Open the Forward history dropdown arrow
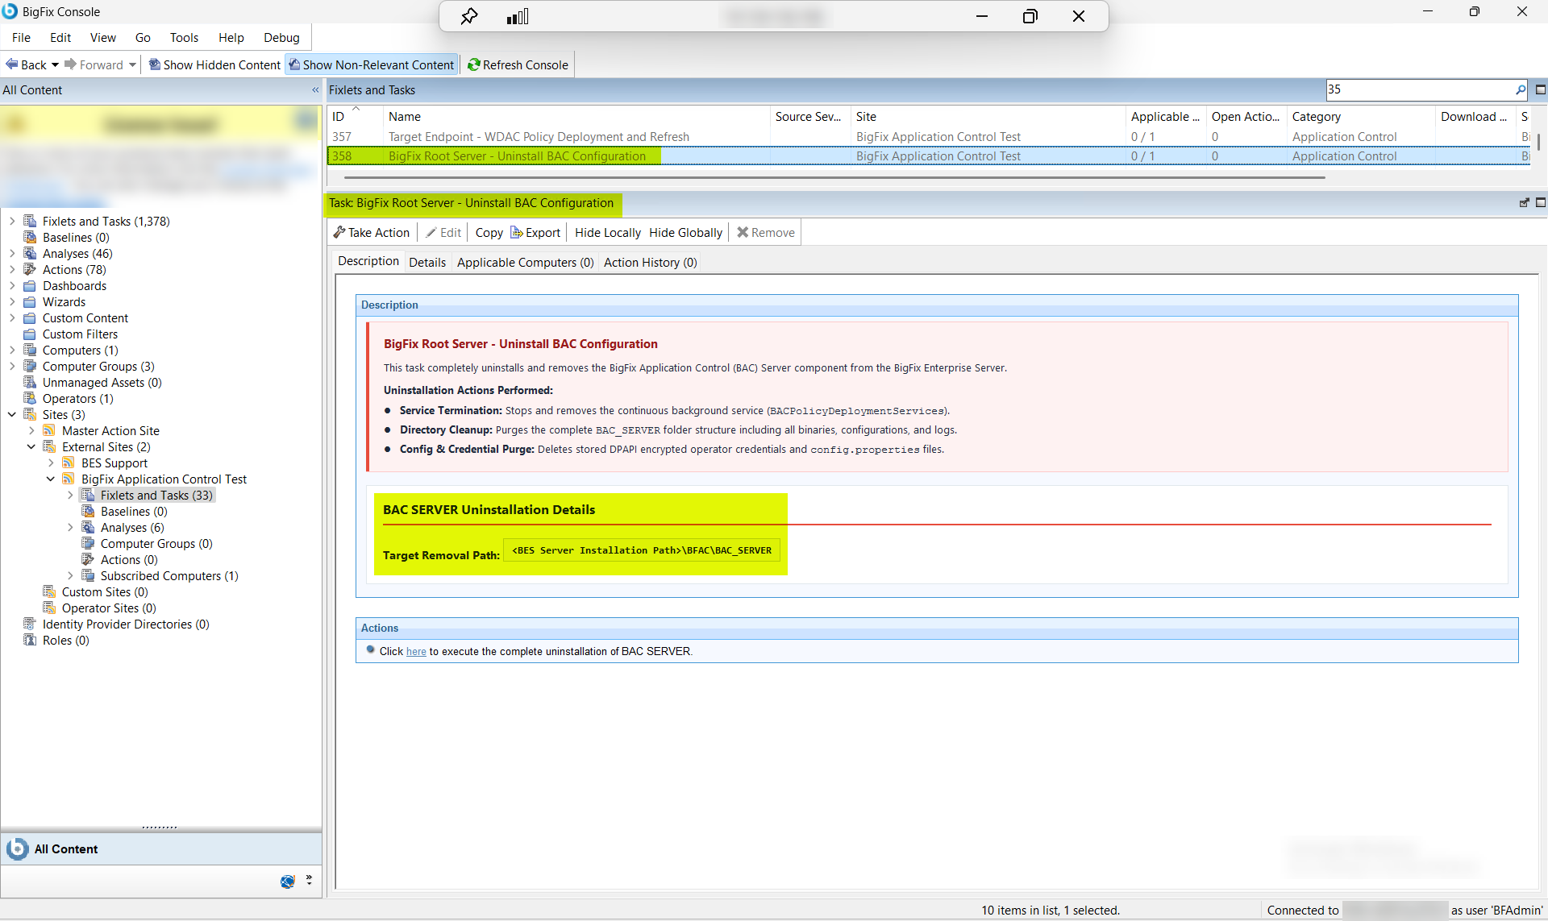The image size is (1548, 921). (132, 64)
